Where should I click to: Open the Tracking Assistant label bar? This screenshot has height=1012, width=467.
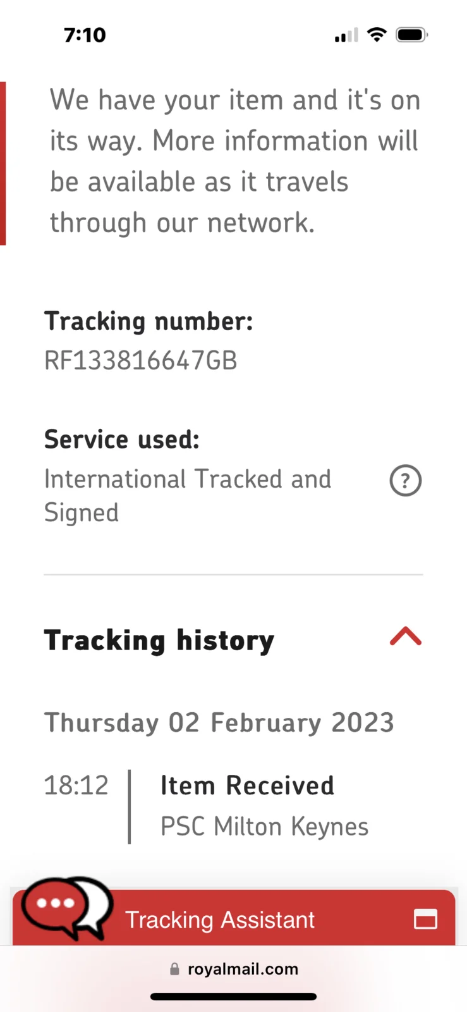coord(220,920)
